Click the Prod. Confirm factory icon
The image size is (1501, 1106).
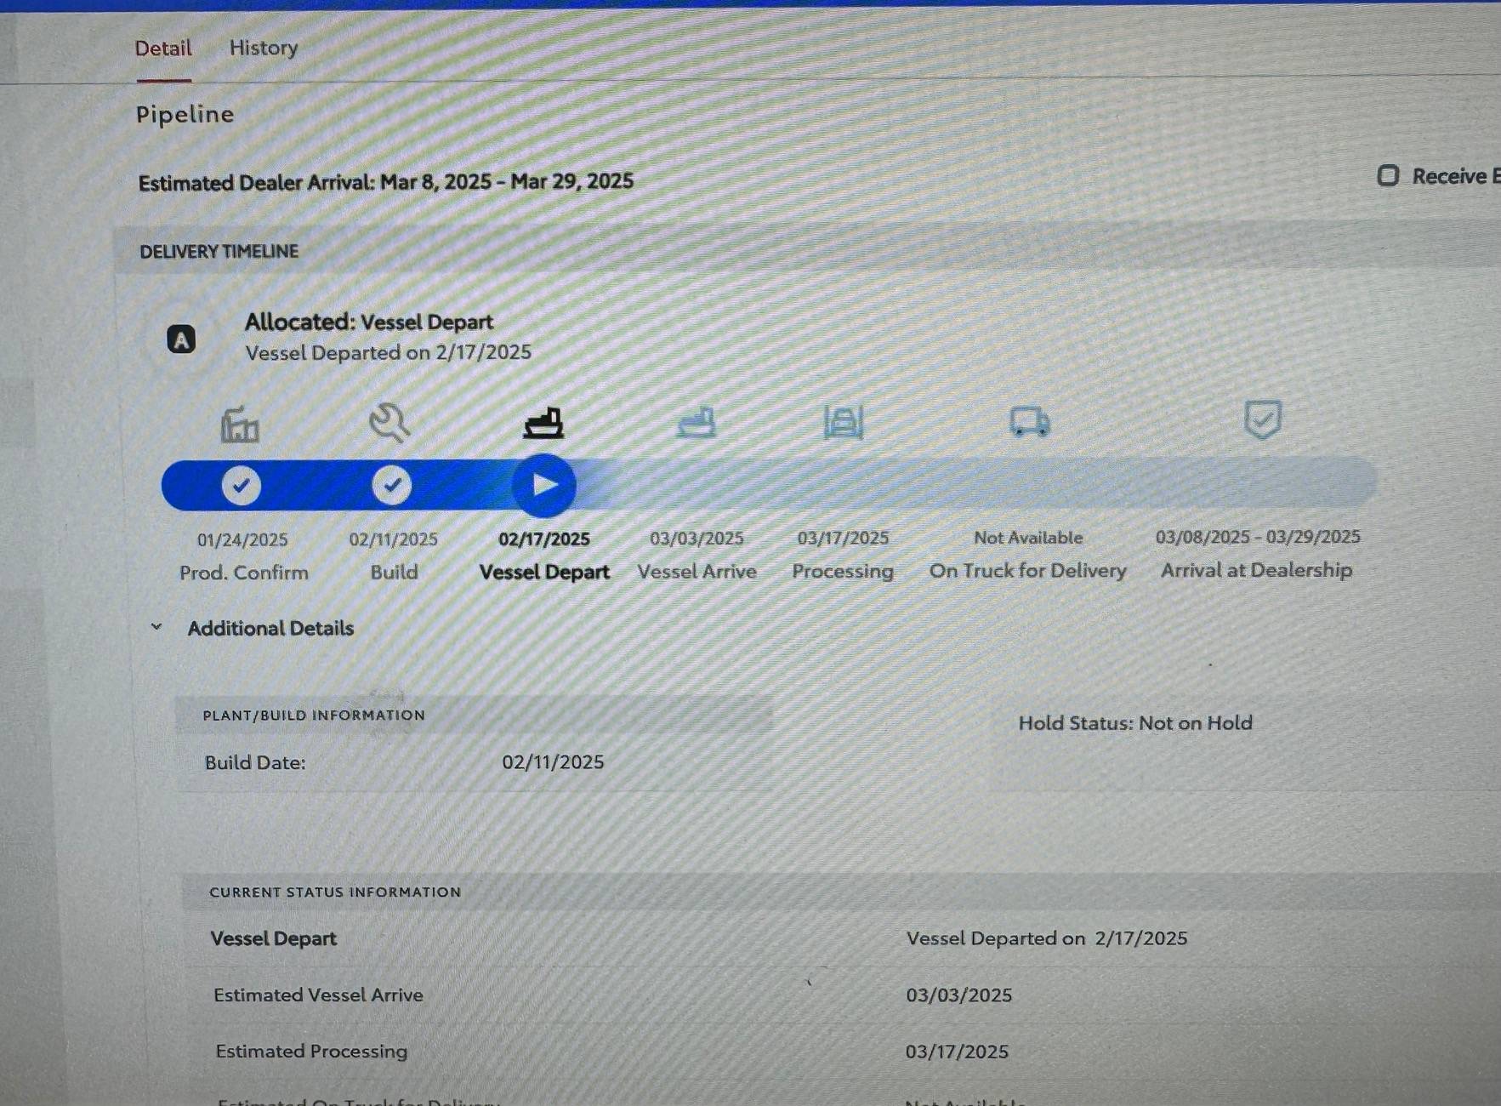point(240,424)
